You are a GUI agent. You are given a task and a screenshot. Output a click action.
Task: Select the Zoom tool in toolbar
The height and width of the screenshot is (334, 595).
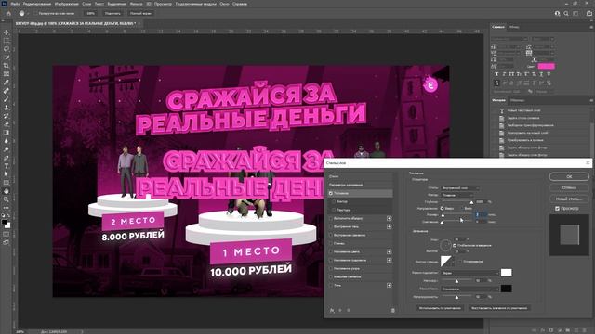tap(7, 199)
